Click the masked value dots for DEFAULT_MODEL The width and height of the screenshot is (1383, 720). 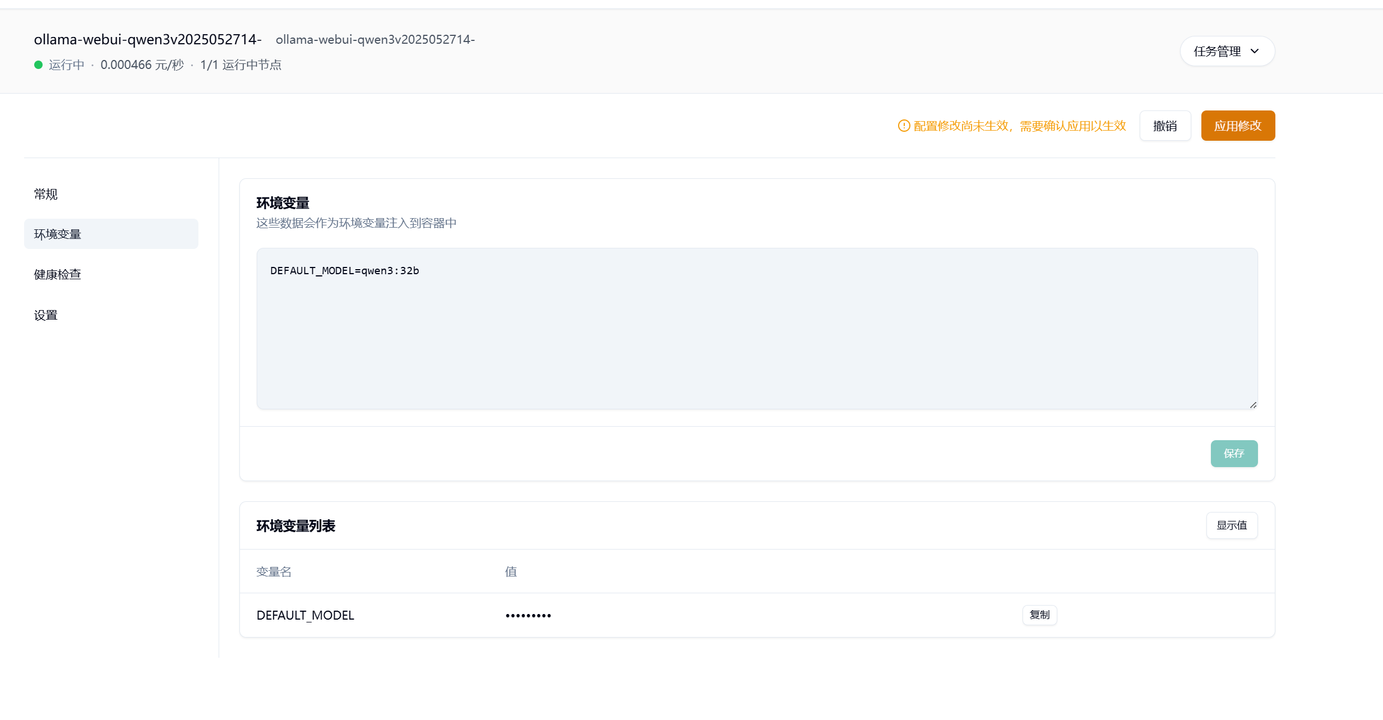click(x=528, y=616)
